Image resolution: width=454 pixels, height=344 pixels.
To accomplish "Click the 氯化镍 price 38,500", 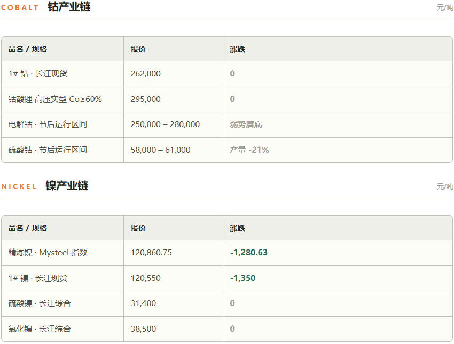I will (143, 329).
